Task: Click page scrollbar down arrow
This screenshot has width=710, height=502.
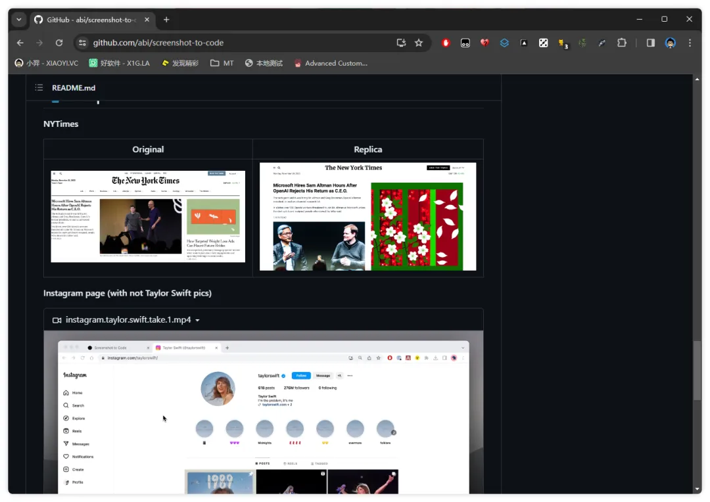Action: [697, 490]
